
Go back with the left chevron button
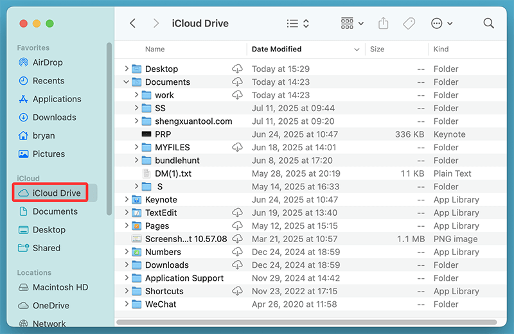pyautogui.click(x=132, y=23)
